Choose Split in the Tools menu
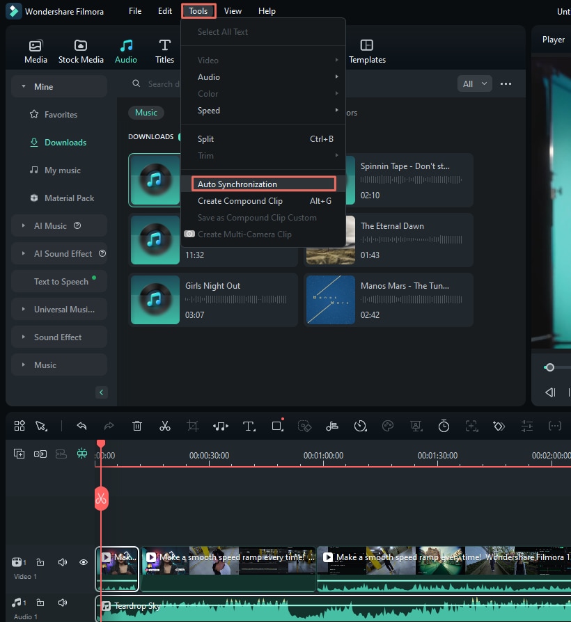Screen dimensions: 571x622 [263, 139]
